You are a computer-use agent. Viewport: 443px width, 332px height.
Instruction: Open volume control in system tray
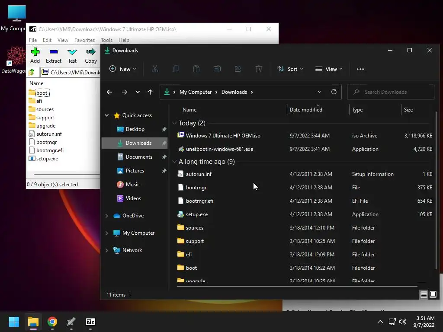coord(403,322)
